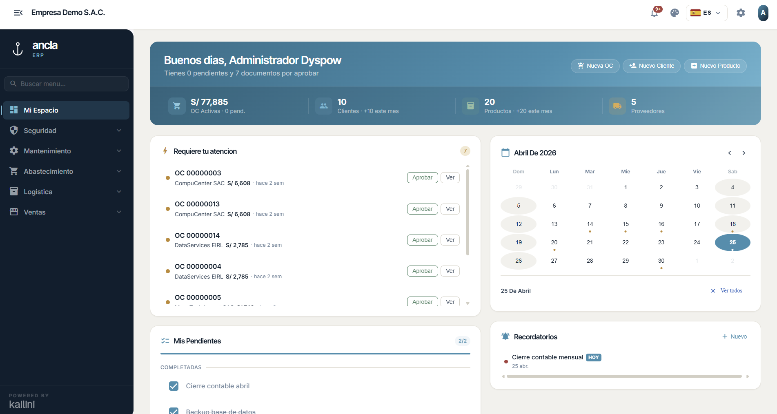Select April 25 on calendar
This screenshot has width=777, height=414.
coord(732,242)
